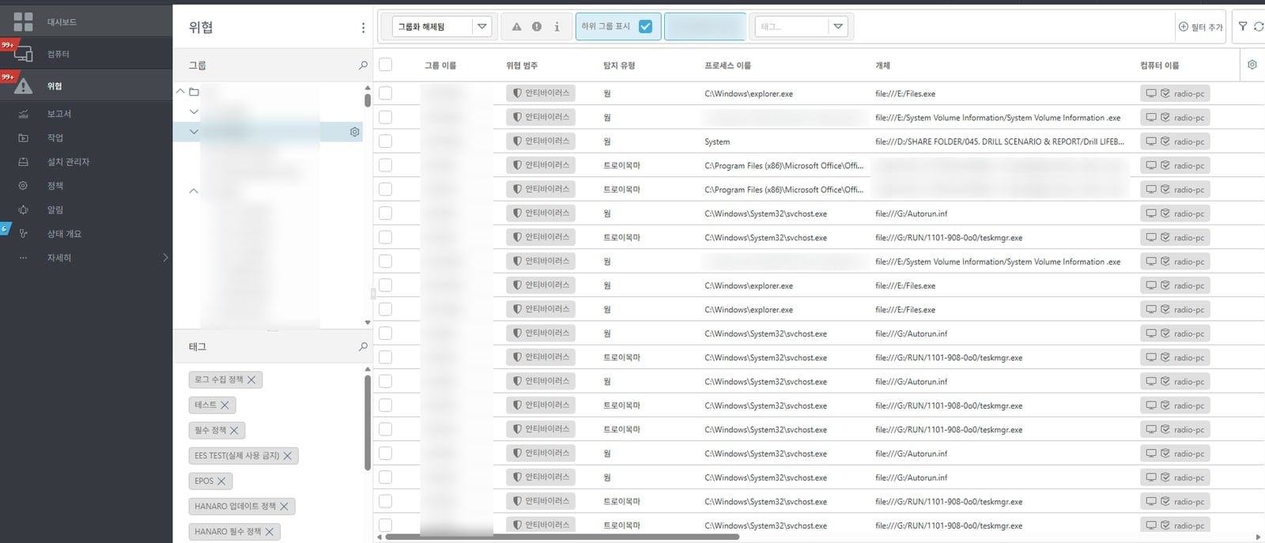Check the select-all checkbox in table header
This screenshot has height=543, width=1265.
click(x=385, y=65)
